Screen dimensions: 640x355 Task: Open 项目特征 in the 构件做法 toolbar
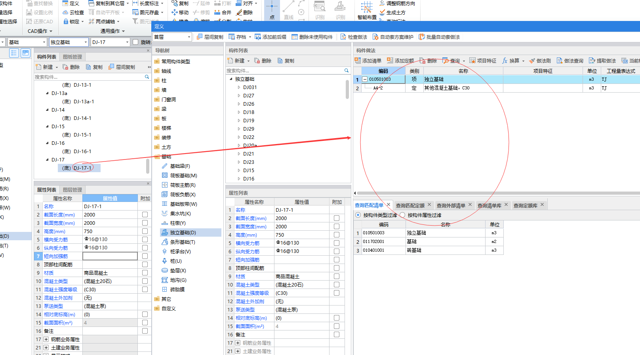point(483,61)
